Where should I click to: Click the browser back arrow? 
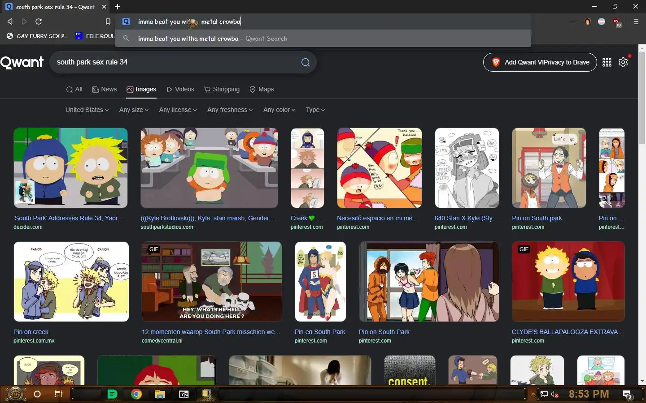coord(10,21)
